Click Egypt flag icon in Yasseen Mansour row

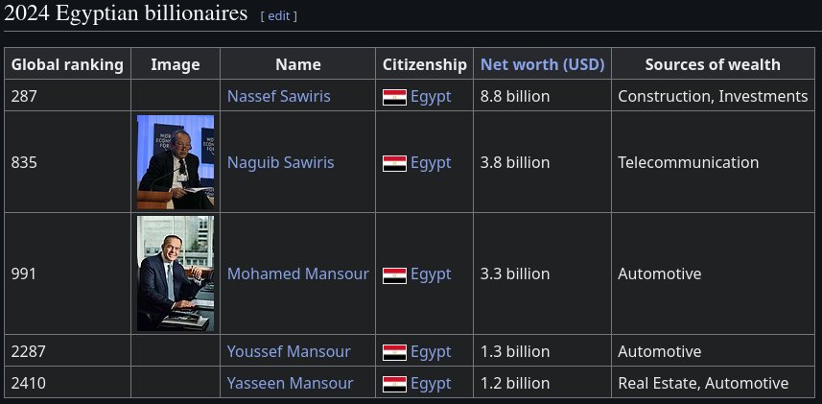tap(394, 384)
